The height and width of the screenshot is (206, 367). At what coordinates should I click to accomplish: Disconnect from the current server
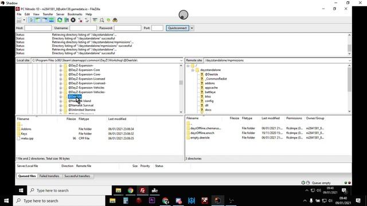point(80,20)
